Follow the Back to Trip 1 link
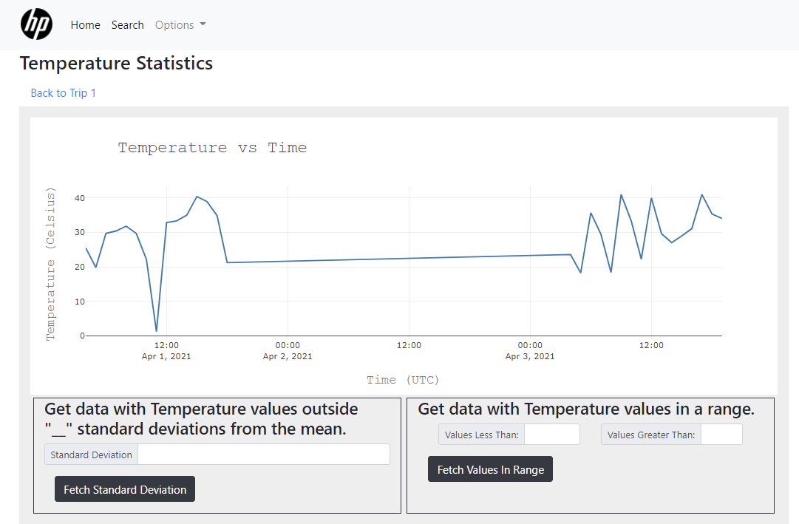Screen dimensions: 799x524 64,93
